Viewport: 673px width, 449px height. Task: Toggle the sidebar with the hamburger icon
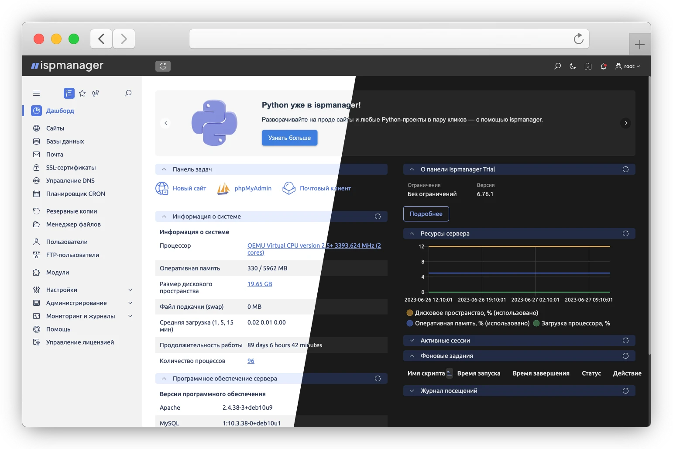point(37,93)
